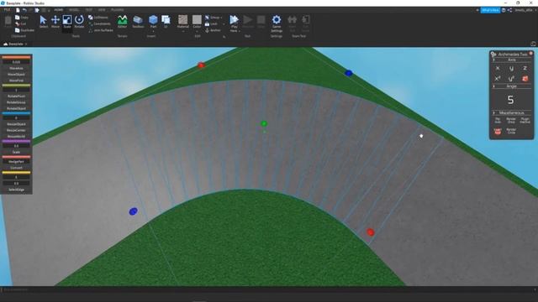Open the terrain Editor
The image size is (538, 302).
click(x=122, y=22)
